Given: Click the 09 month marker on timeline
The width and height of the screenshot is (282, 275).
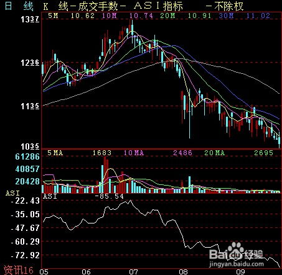Looking at the screenshot, I should [241, 272].
